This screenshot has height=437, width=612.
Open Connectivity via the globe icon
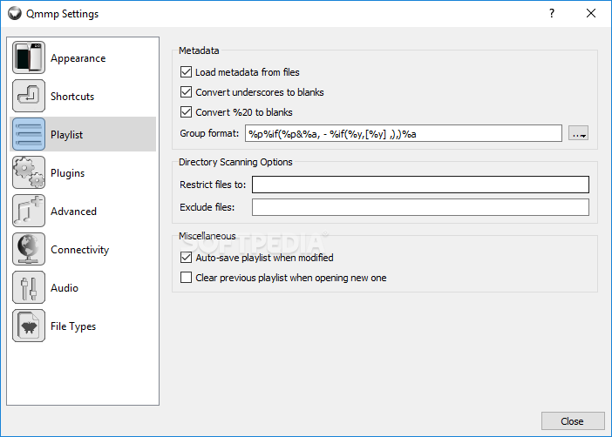point(29,249)
